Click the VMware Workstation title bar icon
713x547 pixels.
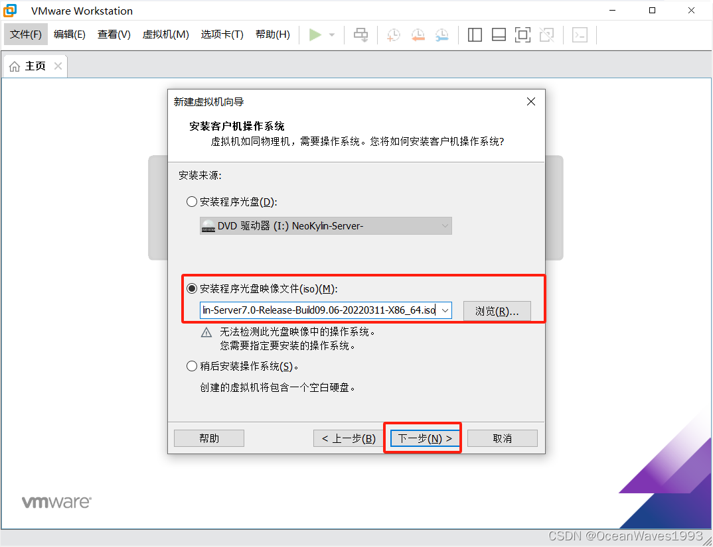(x=11, y=11)
